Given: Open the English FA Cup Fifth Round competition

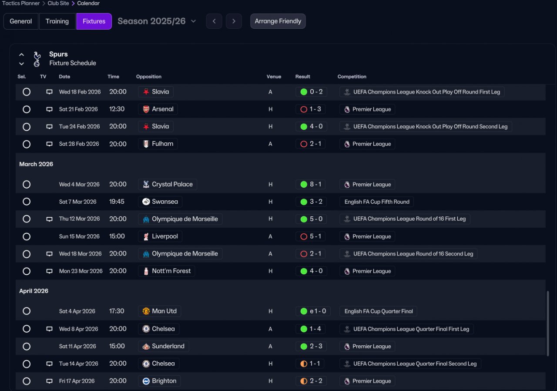Looking at the screenshot, I should (377, 202).
